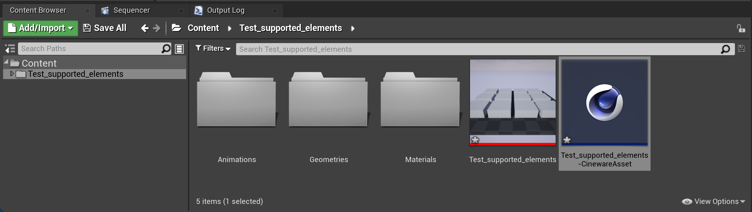This screenshot has width=752, height=212.
Task: Open View Options dropdown
Action: tap(714, 201)
